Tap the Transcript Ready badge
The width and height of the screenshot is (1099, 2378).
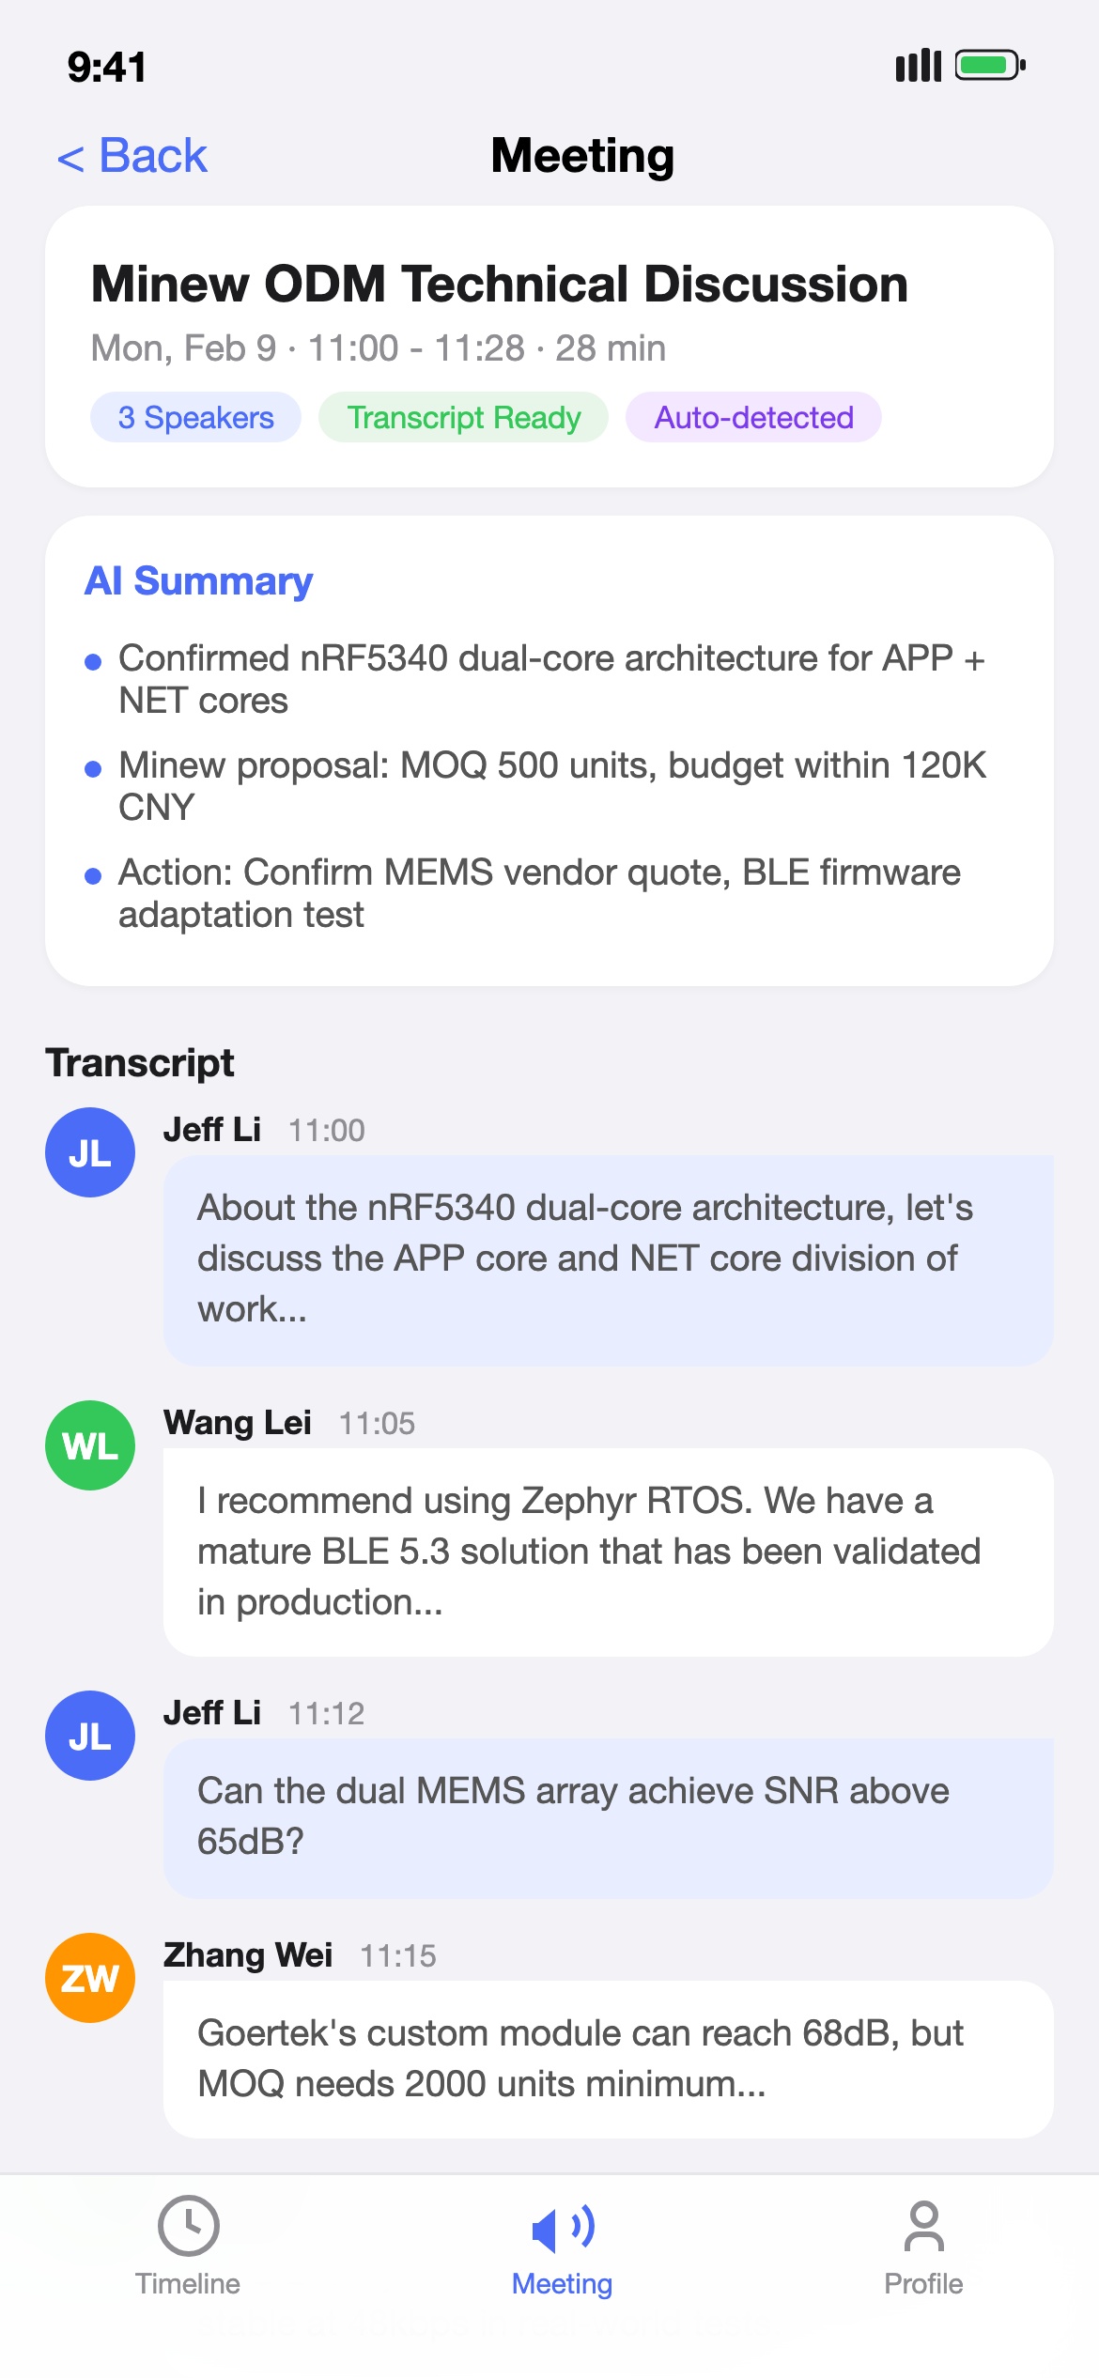[463, 417]
